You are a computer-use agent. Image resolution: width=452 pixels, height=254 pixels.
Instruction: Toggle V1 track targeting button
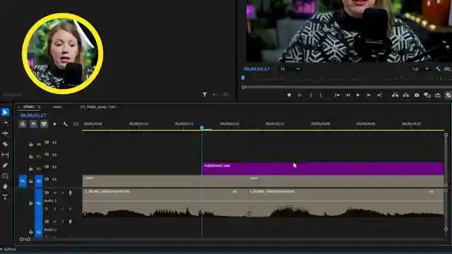point(39,181)
